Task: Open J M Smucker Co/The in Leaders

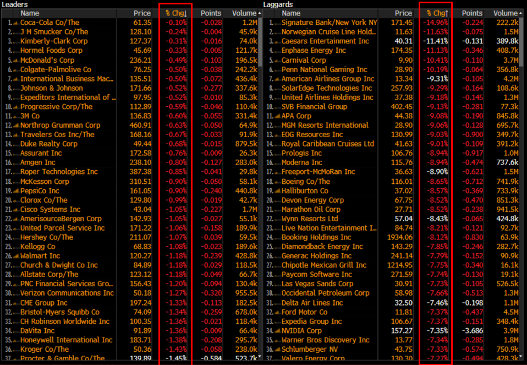Action: (54, 32)
